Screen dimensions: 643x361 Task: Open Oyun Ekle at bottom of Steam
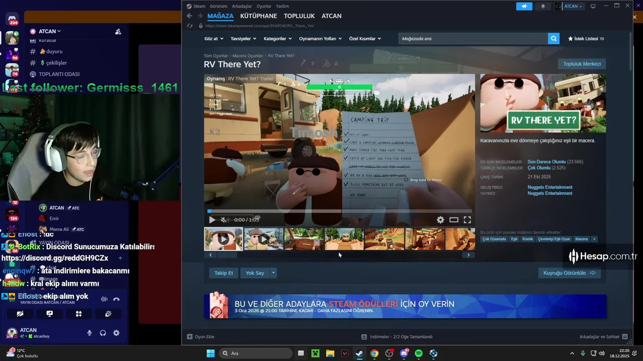point(201,337)
